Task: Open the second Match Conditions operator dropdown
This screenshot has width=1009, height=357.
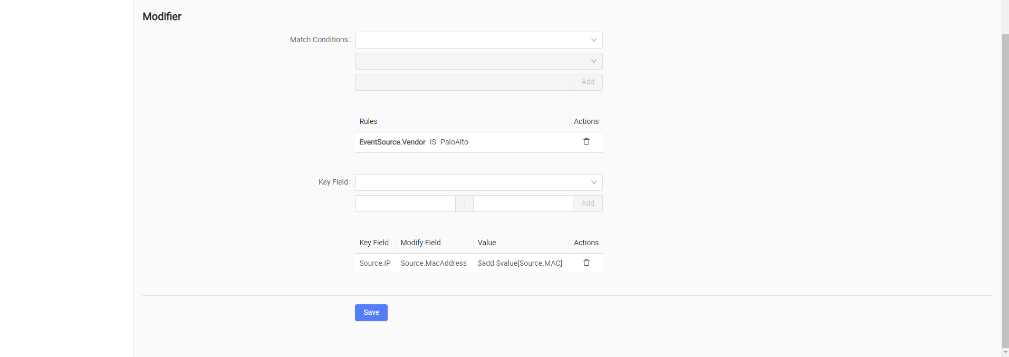Action: (x=478, y=61)
